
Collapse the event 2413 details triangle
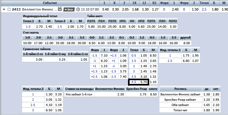click(x=4, y=10)
